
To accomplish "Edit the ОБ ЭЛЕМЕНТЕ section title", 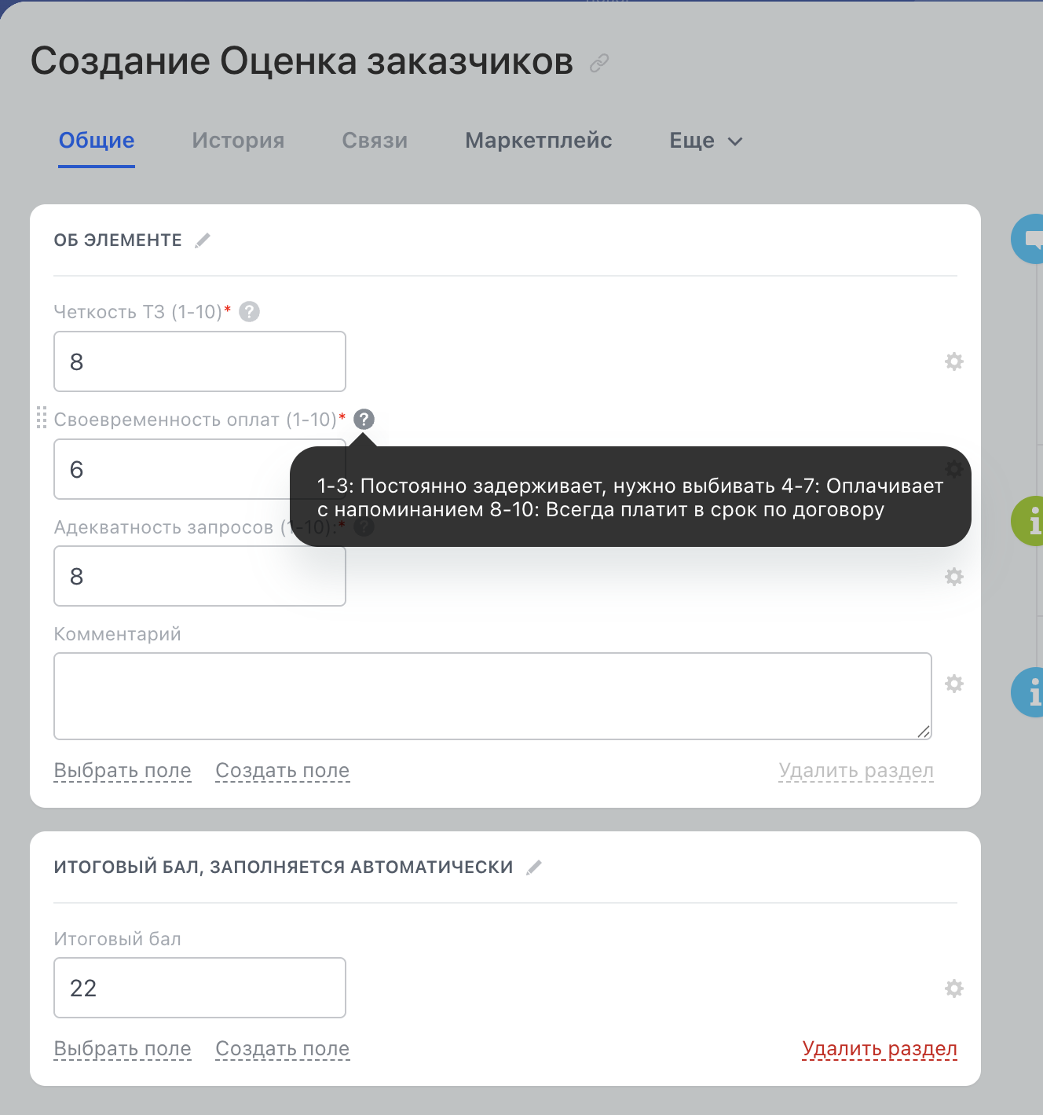I will 203,240.
